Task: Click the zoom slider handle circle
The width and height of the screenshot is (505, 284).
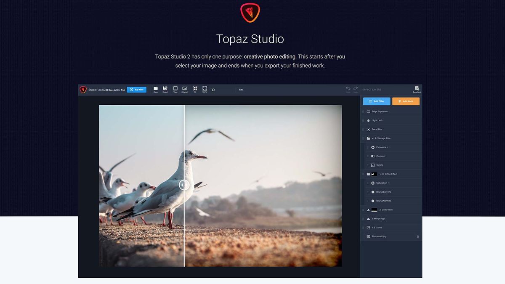Action: pos(213,90)
